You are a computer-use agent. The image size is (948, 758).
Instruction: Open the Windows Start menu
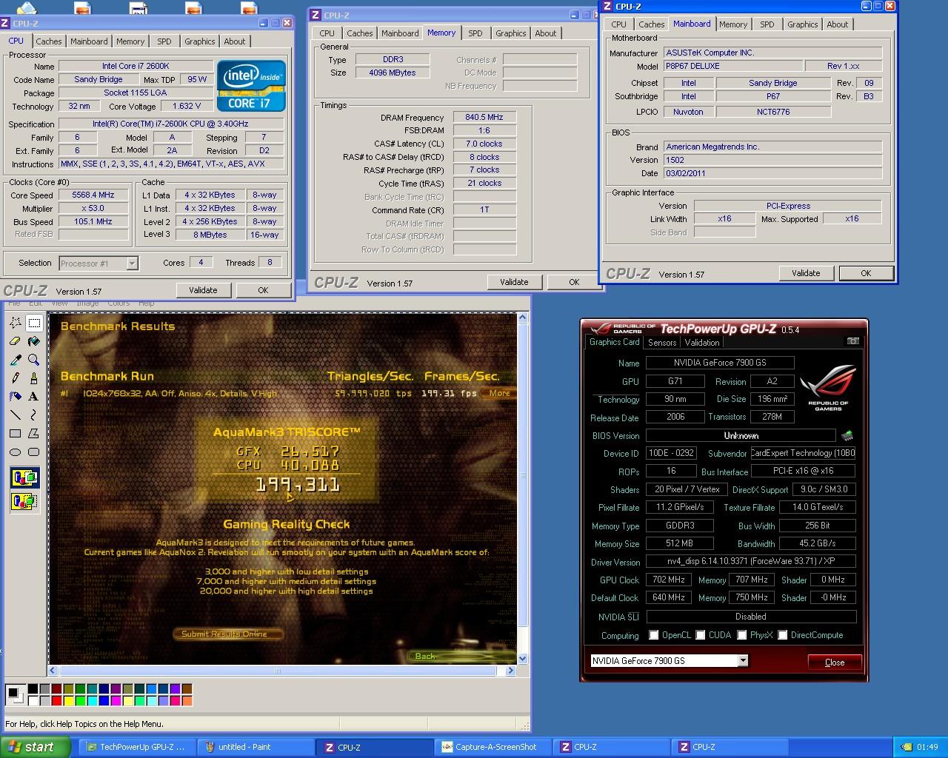tap(36, 747)
